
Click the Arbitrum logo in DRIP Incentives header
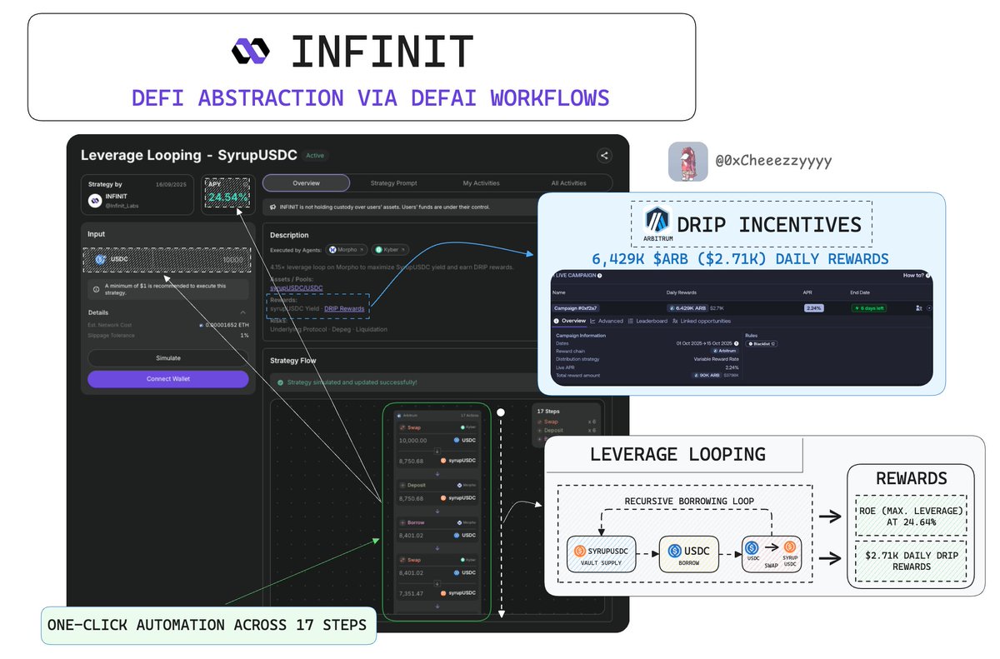(658, 218)
